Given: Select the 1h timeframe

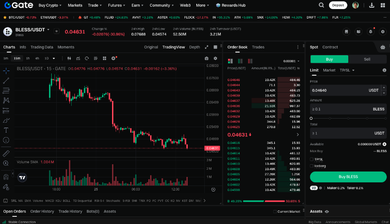Looking at the screenshot, I should pos(28,58).
